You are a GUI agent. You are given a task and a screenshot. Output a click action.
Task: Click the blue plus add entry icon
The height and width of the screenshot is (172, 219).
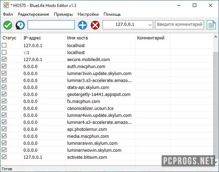coord(83,25)
